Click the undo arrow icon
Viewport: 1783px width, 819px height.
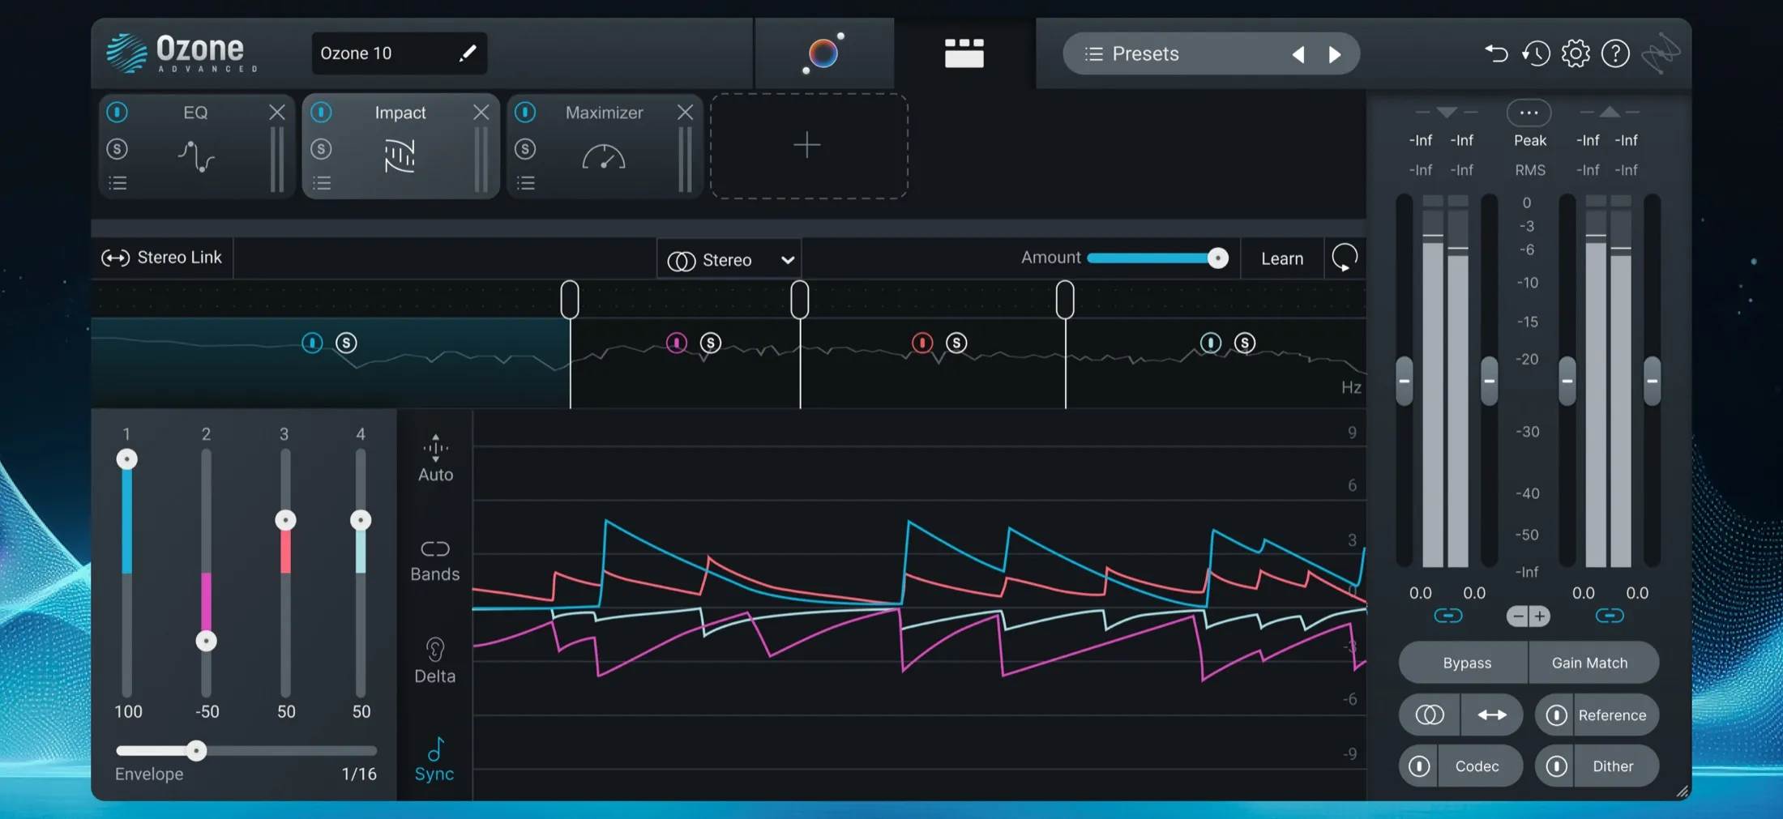point(1496,54)
